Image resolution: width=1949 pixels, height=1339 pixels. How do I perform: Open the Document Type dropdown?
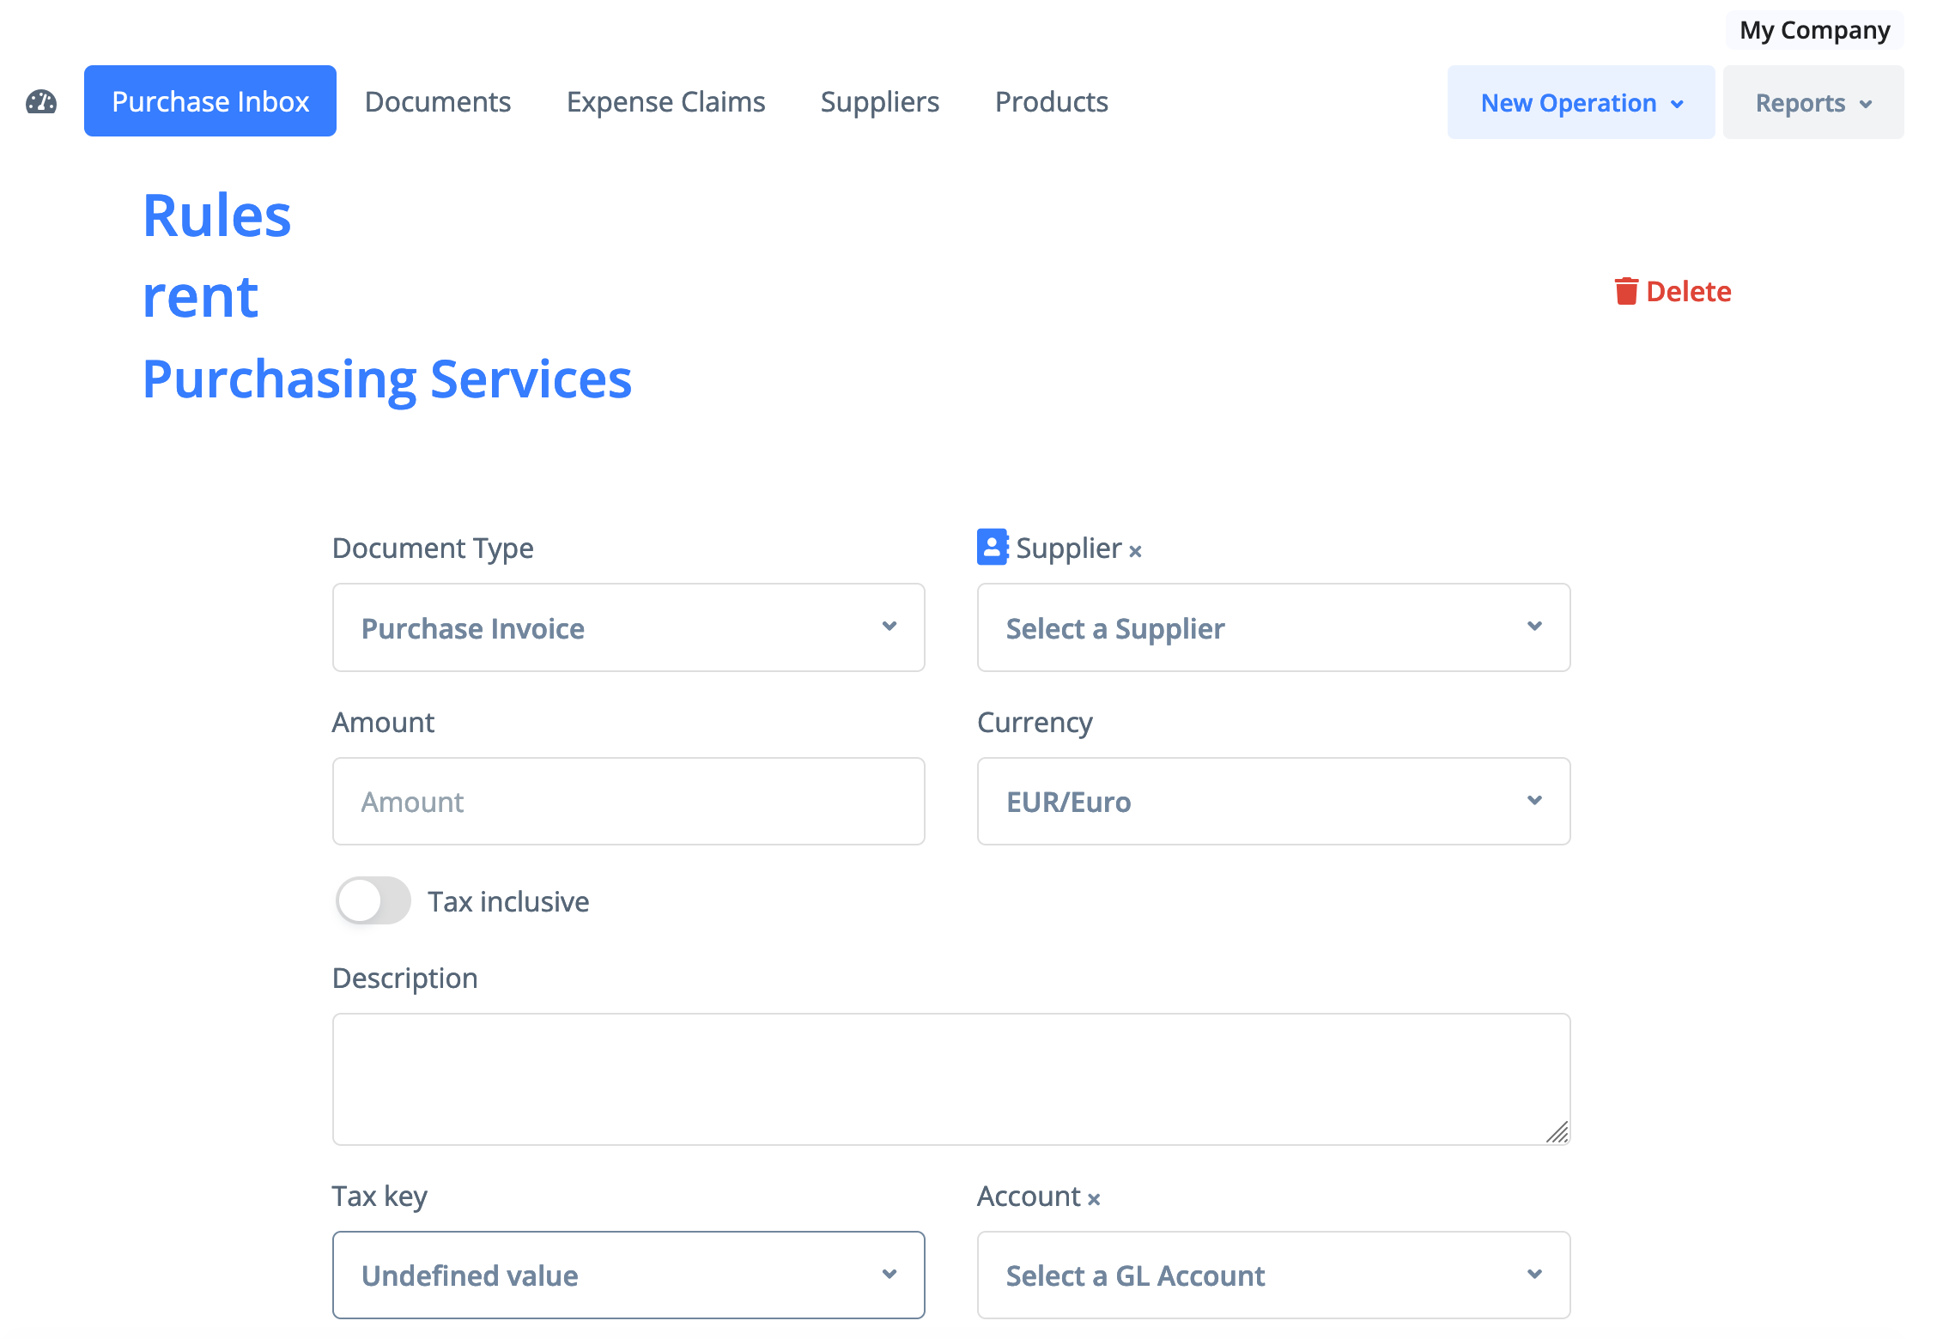[628, 627]
